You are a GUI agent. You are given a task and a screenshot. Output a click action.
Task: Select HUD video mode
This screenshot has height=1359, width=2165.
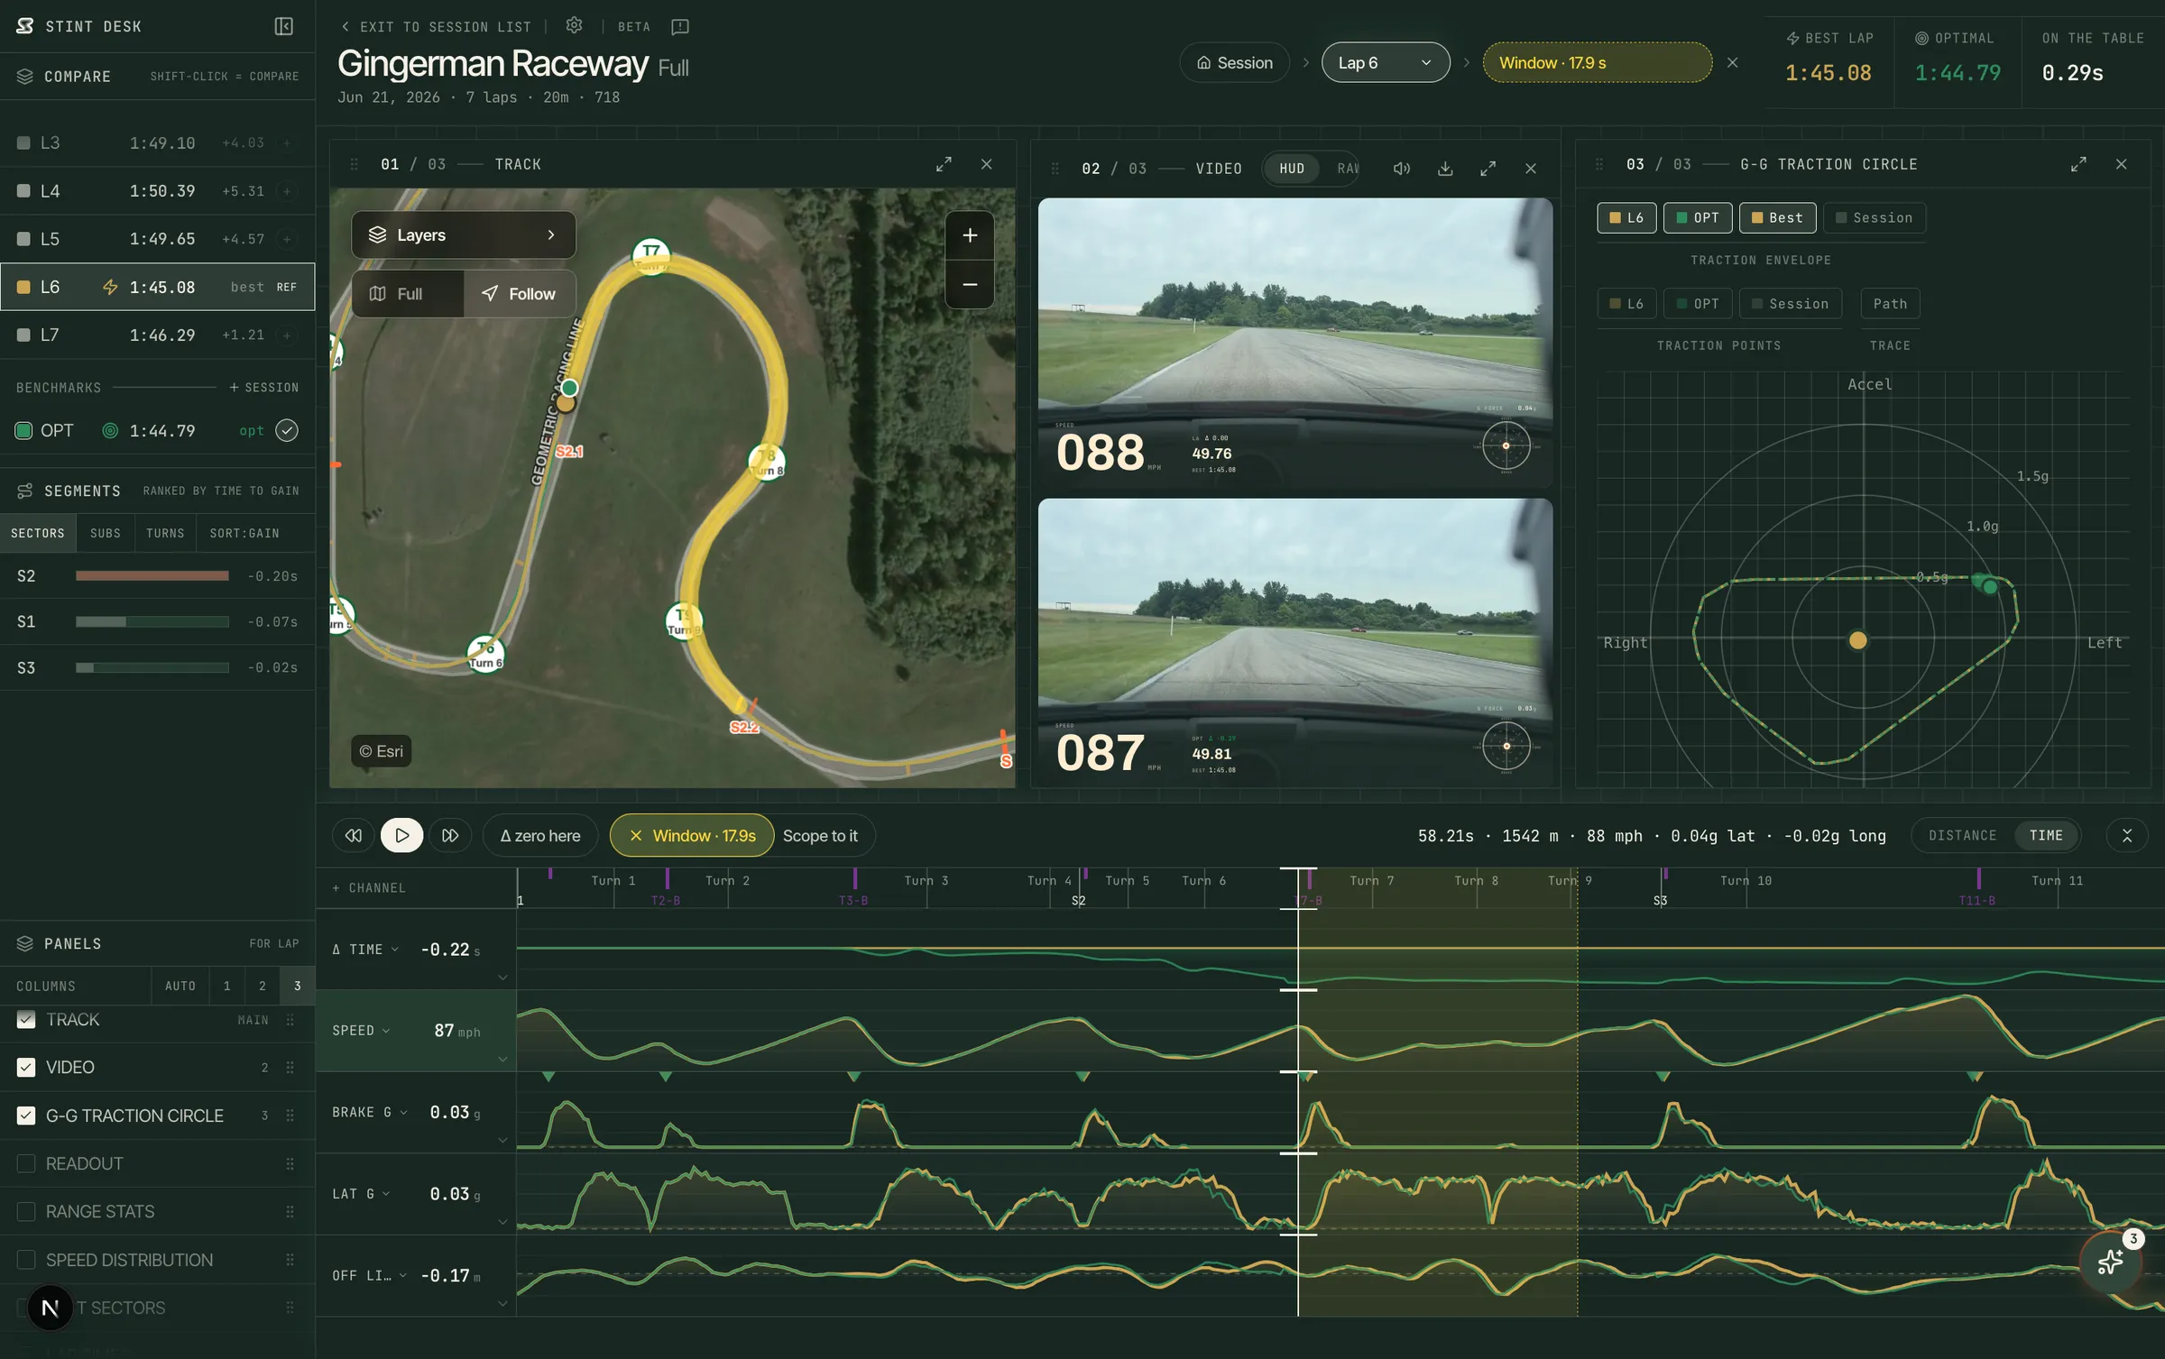(x=1292, y=169)
